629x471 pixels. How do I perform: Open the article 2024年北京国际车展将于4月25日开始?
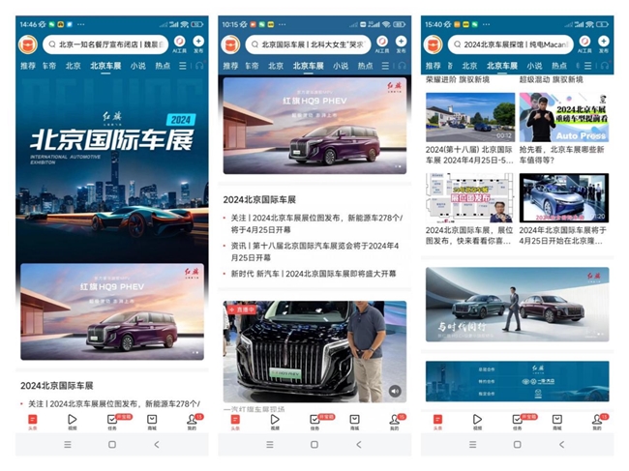[x=563, y=236]
